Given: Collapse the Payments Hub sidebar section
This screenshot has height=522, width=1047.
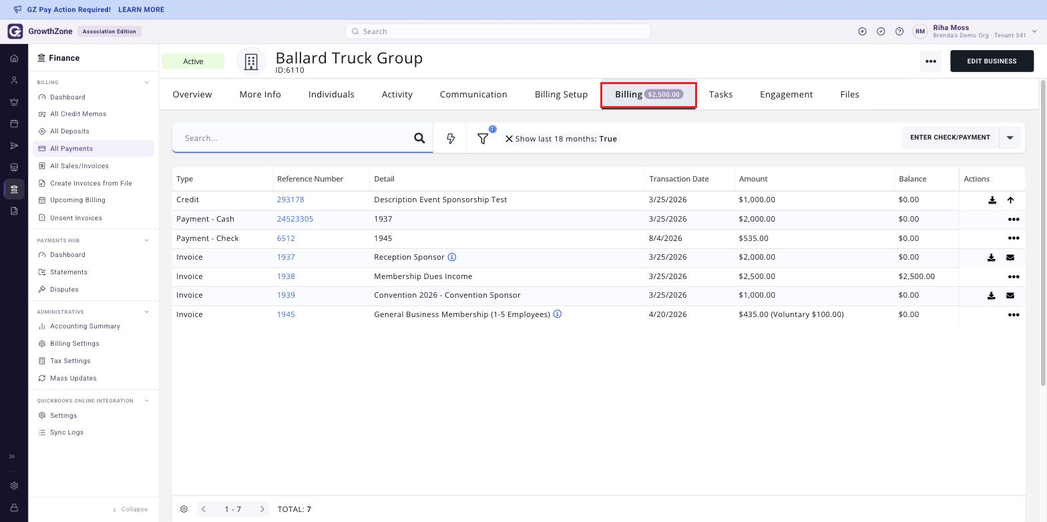Looking at the screenshot, I should point(147,240).
